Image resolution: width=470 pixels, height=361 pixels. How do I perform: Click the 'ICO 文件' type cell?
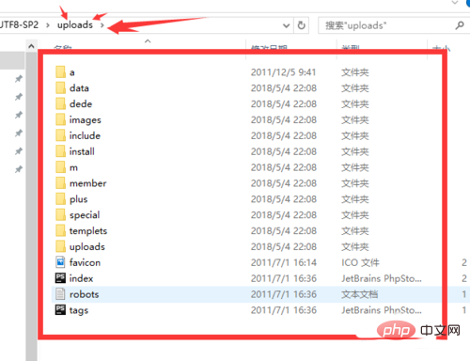(x=360, y=262)
